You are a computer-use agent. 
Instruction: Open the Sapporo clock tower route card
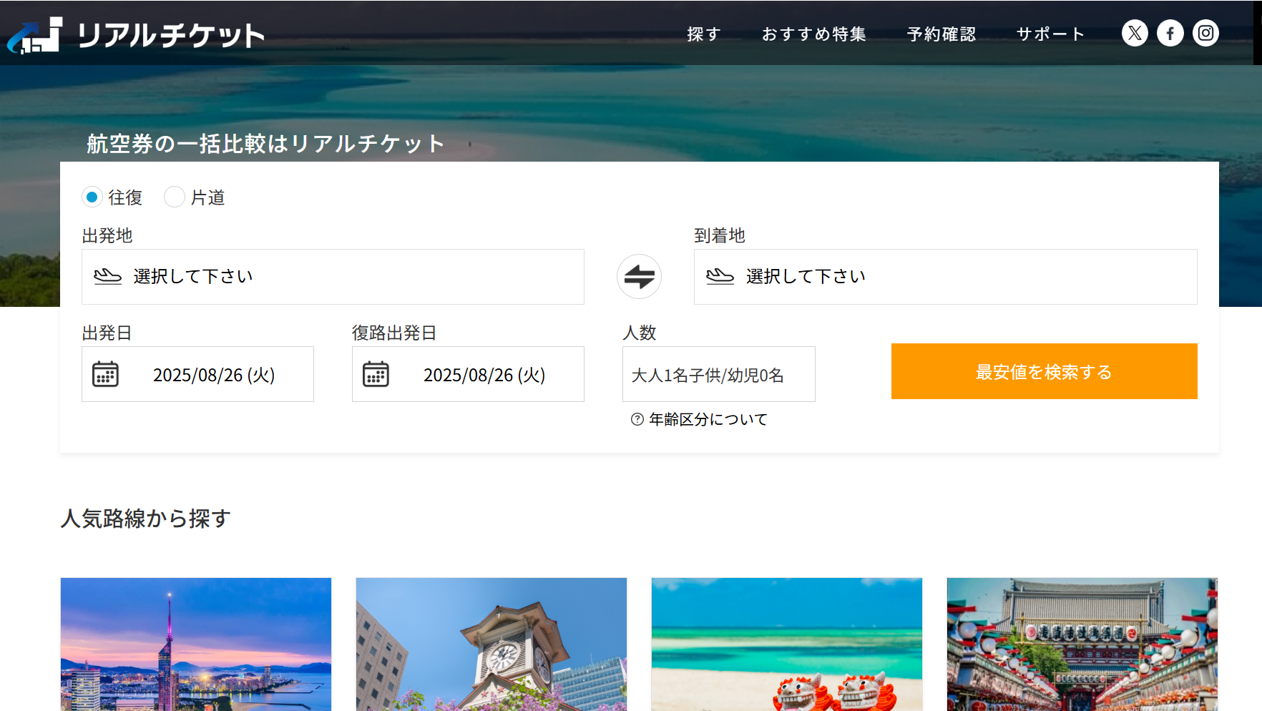(491, 644)
